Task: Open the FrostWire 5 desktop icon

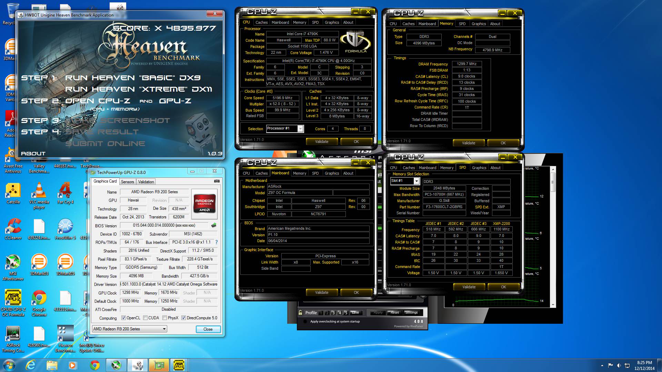Action: 65,229
